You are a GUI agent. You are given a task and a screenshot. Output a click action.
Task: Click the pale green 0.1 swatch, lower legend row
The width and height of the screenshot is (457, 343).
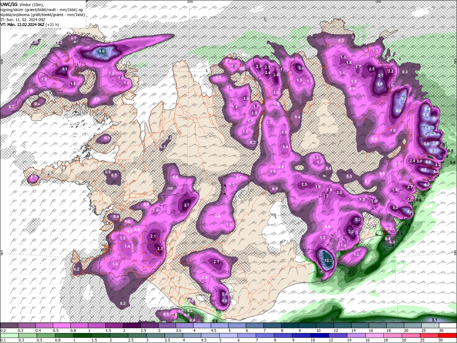click(x=9, y=335)
